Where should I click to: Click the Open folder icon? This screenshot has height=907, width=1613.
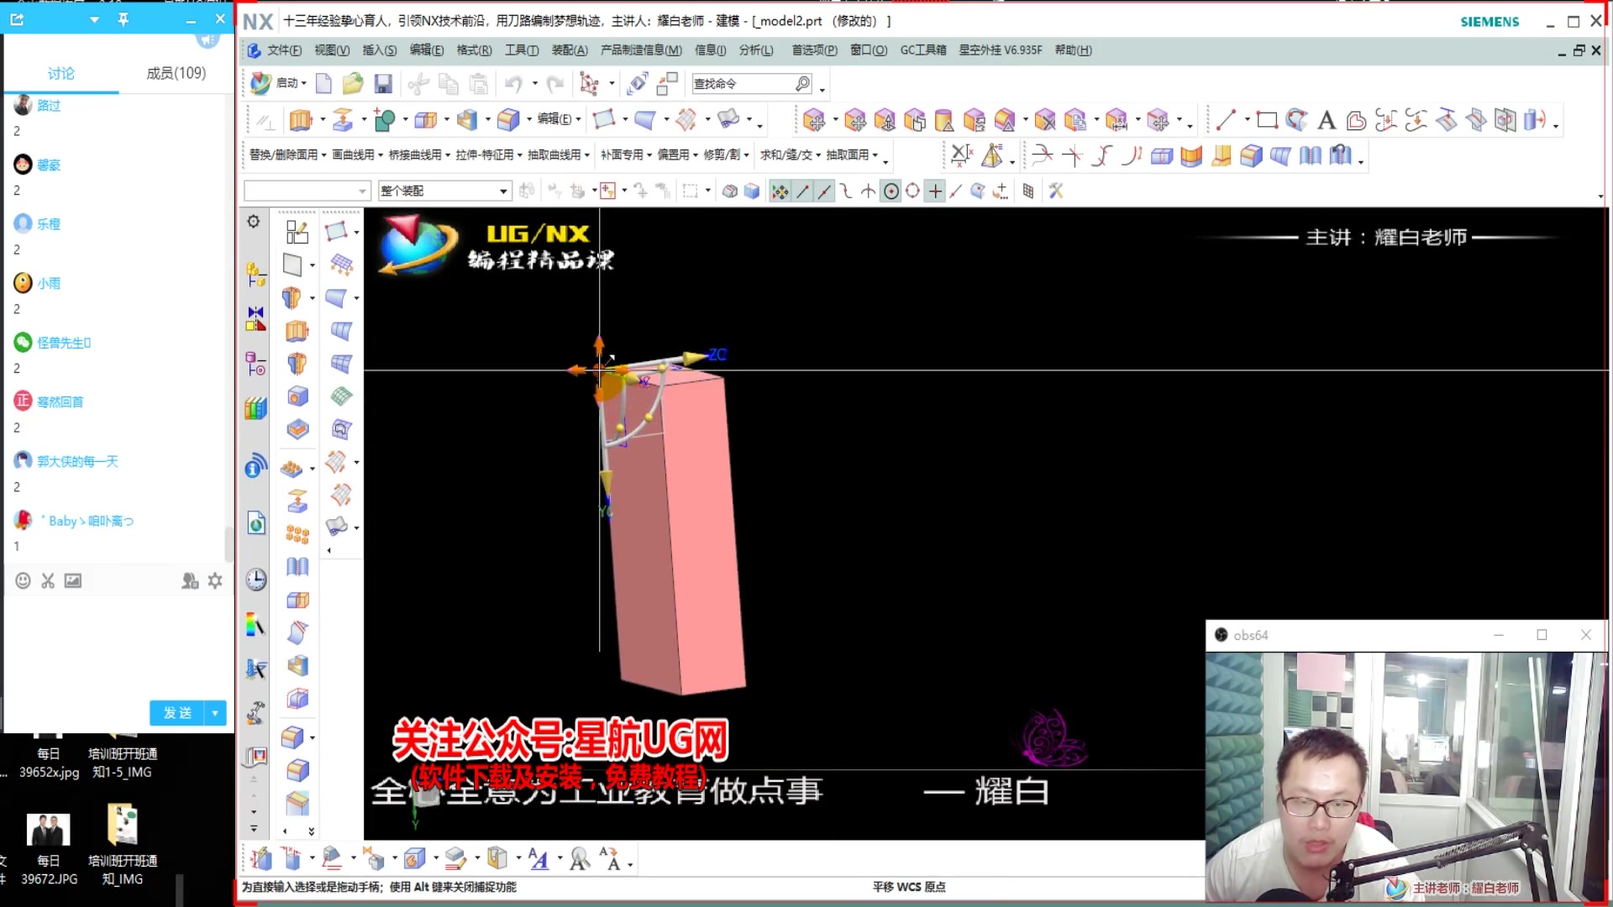353,83
